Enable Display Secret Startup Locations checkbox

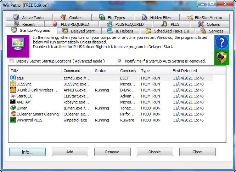(x=11, y=61)
